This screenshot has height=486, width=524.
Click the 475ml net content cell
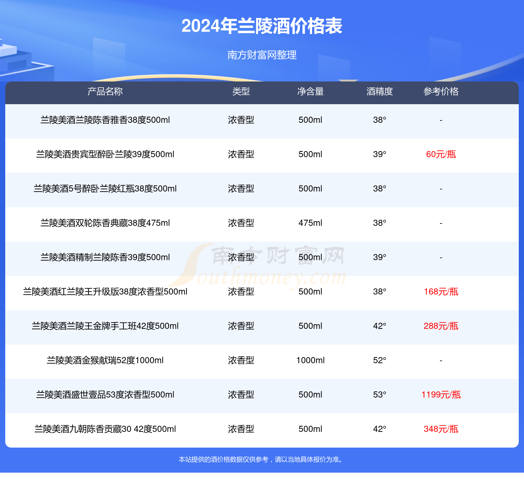310,223
